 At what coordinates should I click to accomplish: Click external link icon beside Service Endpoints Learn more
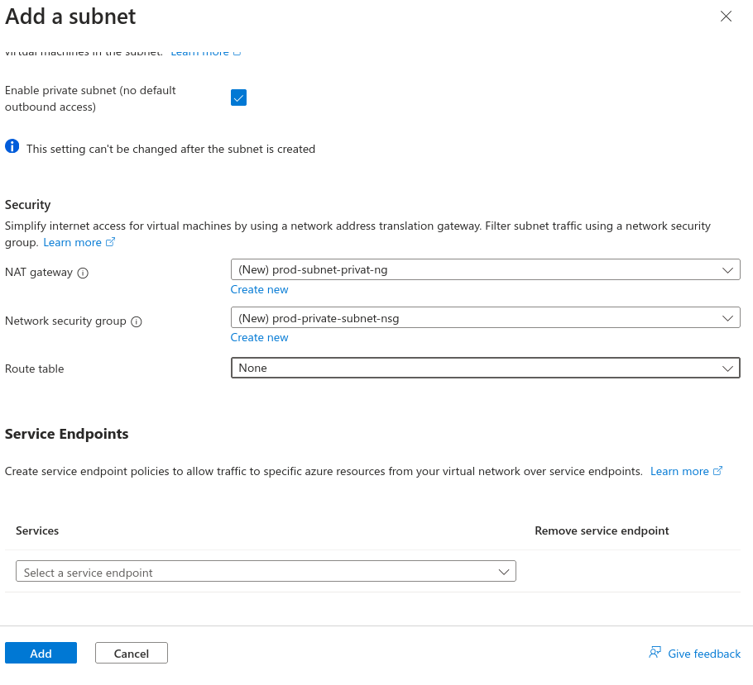click(717, 471)
